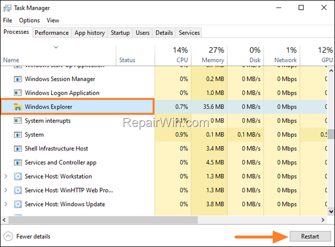Click the Windows Explorer folder icon
The image size is (335, 247).
pyautogui.click(x=18, y=107)
